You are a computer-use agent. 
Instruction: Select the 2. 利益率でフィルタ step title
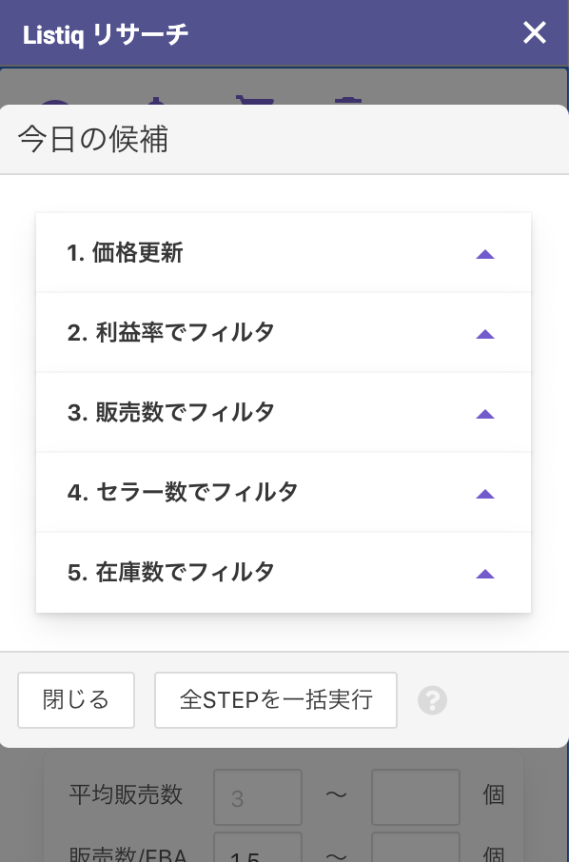click(x=170, y=333)
